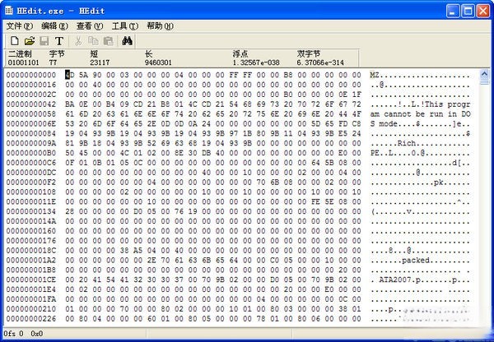Click the Copy icon in toolbar

coord(93,40)
